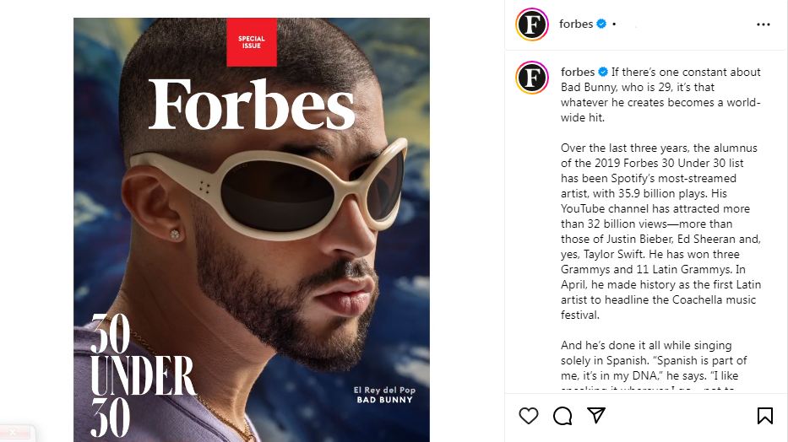
Task: Open comments with the speech bubble icon
Action: (x=562, y=416)
